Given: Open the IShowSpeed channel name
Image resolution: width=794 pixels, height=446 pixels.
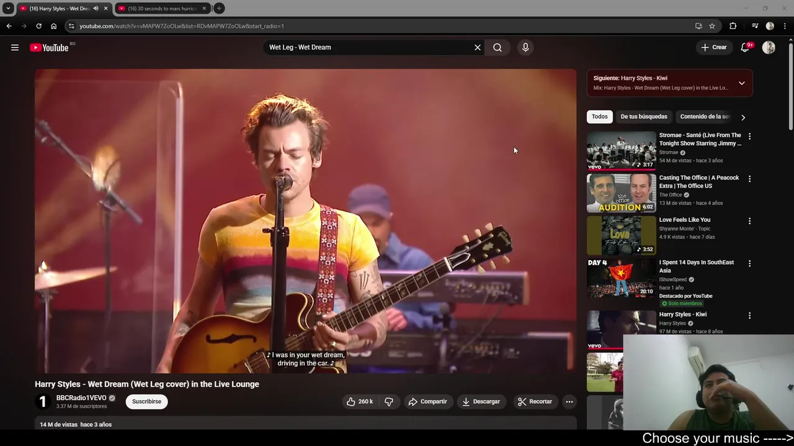Looking at the screenshot, I should tap(673, 279).
